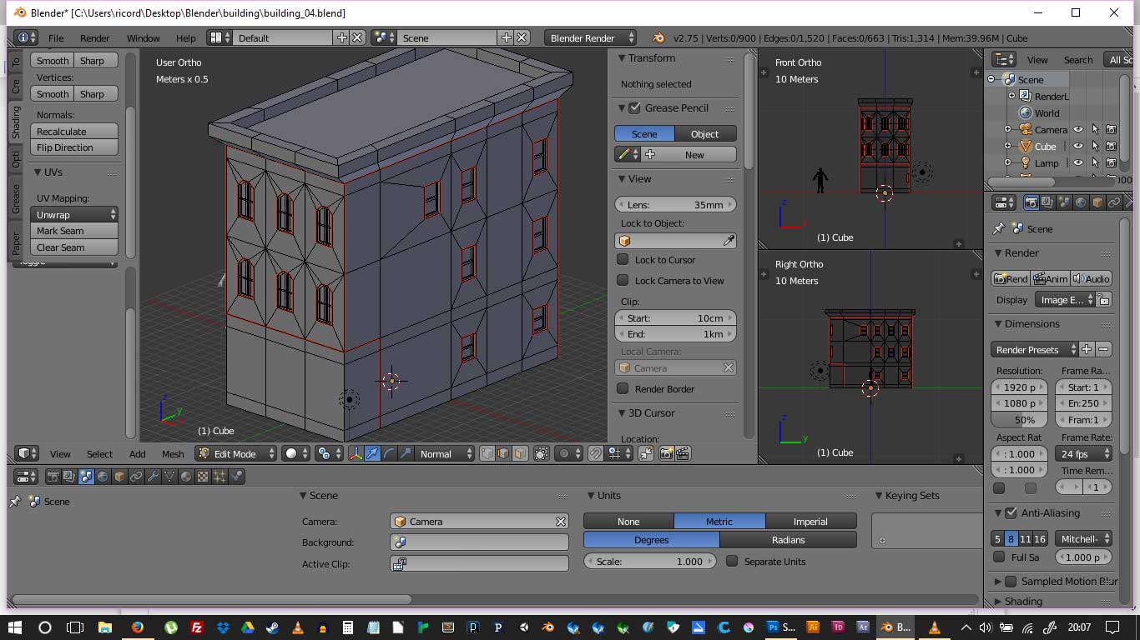Click the Recalculate normals button
The image size is (1140, 640).
point(74,132)
